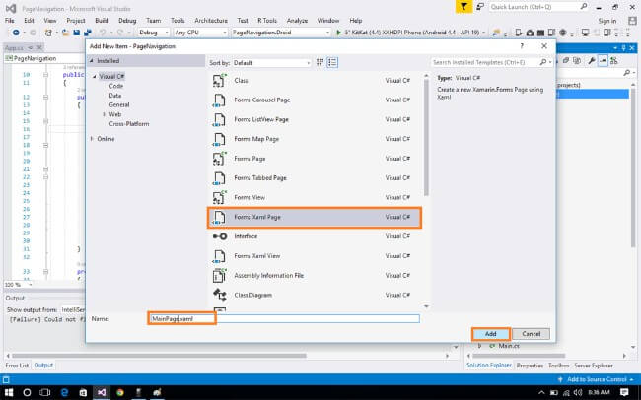
Task: Open the File menu
Action: [10, 21]
